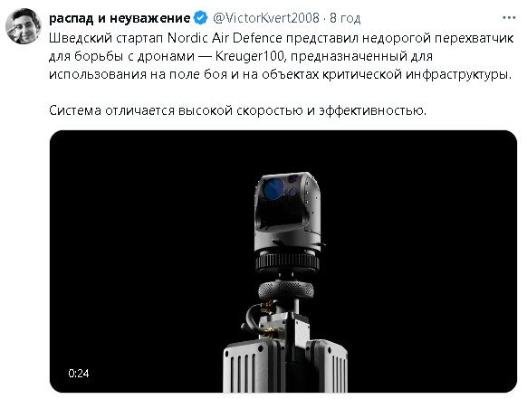Click the sensor base unit in the video
The image size is (527, 399).
285,365
